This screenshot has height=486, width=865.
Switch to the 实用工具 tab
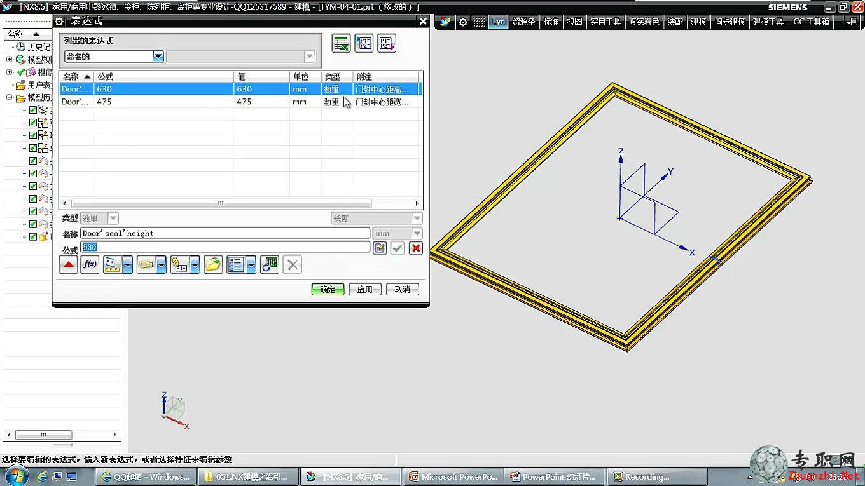(x=605, y=22)
